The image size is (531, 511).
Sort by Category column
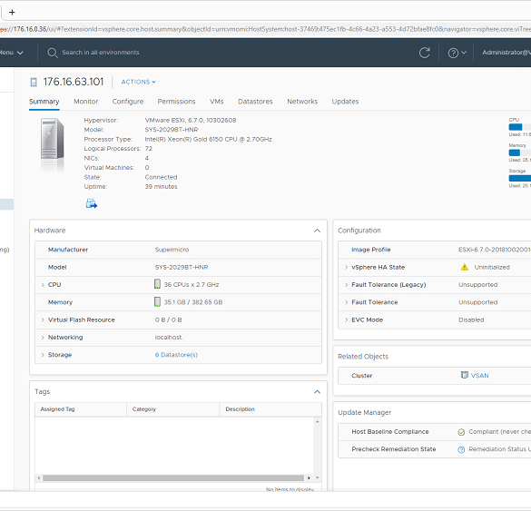coord(173,409)
